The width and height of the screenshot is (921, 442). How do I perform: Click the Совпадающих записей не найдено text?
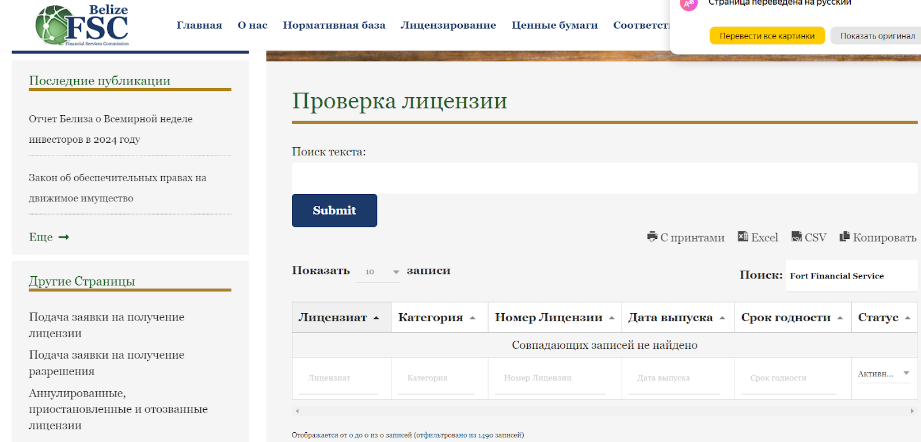[x=604, y=345]
